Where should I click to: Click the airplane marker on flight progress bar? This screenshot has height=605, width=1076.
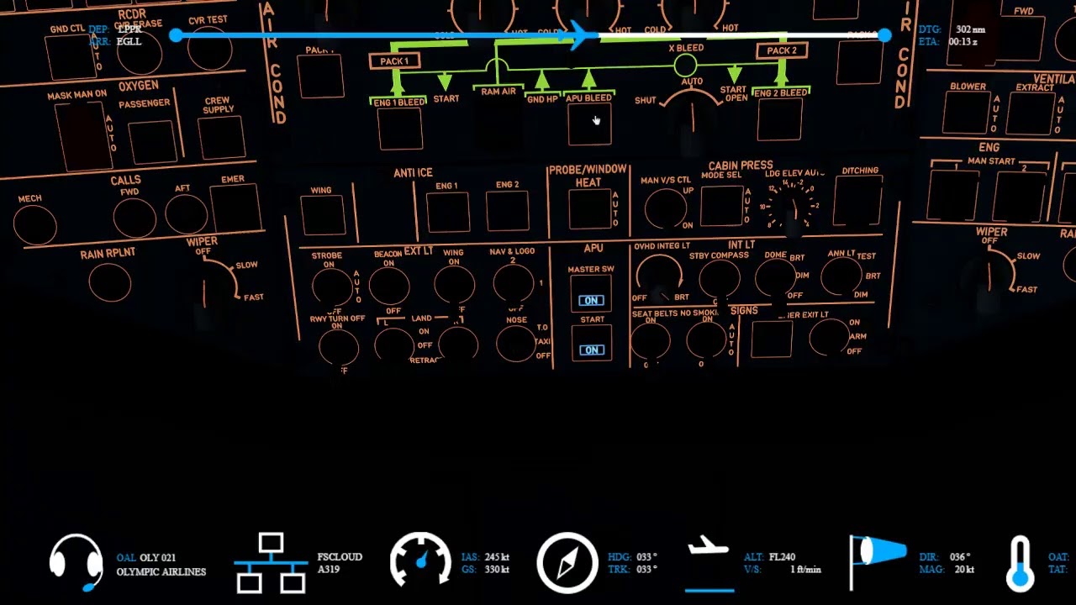pyautogui.click(x=580, y=34)
